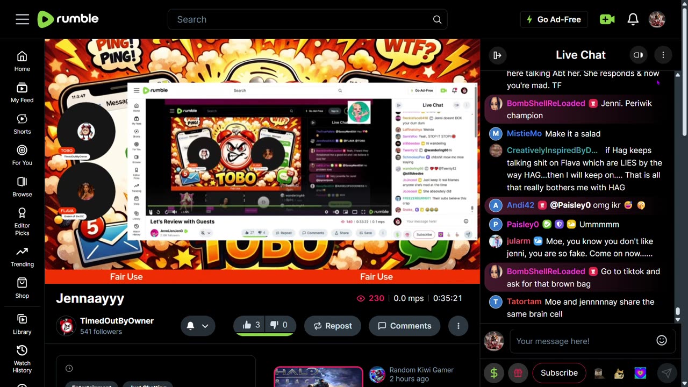Open the emoji picker in chat

pyautogui.click(x=662, y=340)
